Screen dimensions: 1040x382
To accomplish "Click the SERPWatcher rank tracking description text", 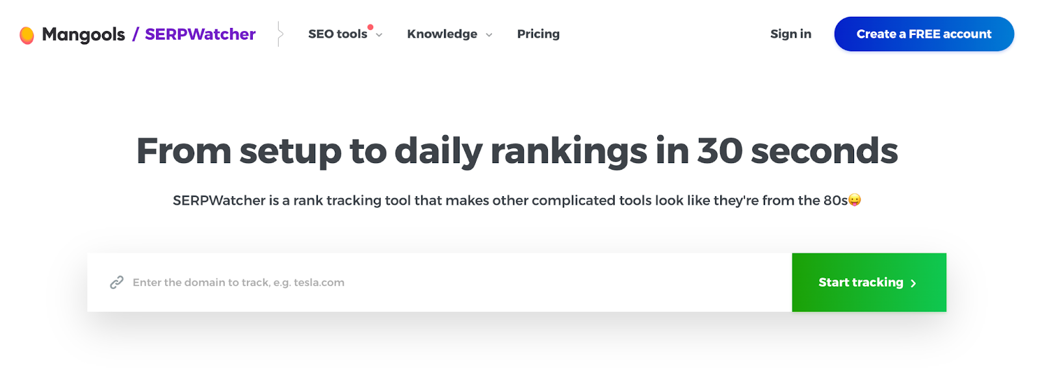I will point(510,201).
